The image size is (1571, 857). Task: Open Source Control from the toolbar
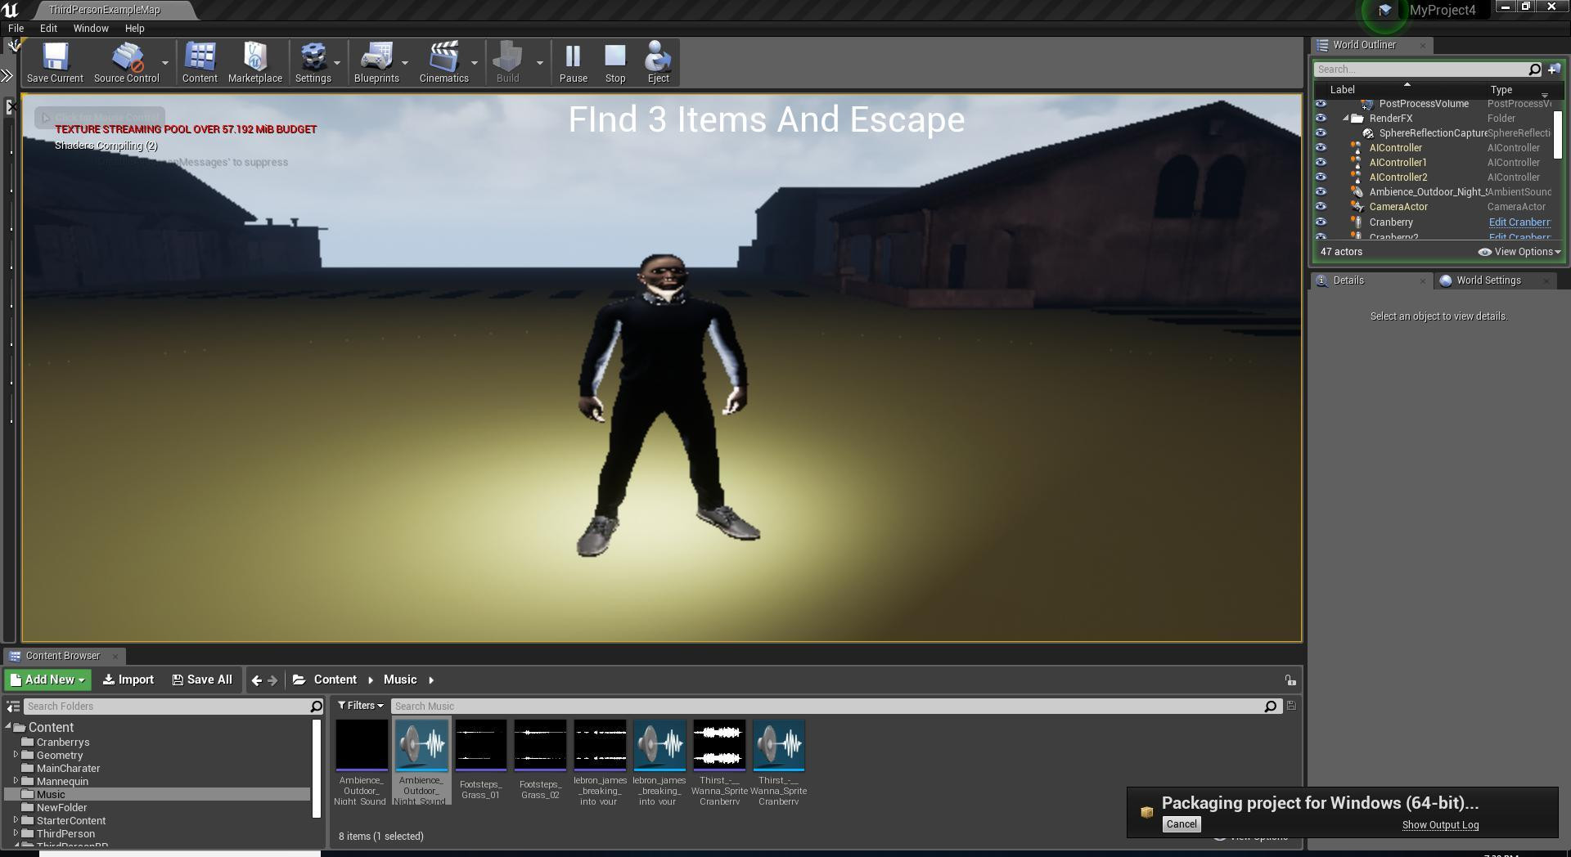[126, 62]
